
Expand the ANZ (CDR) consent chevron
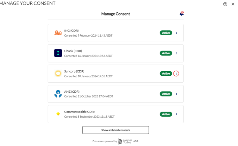pos(176,94)
